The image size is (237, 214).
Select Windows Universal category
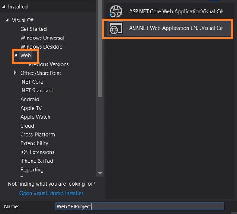point(42,38)
